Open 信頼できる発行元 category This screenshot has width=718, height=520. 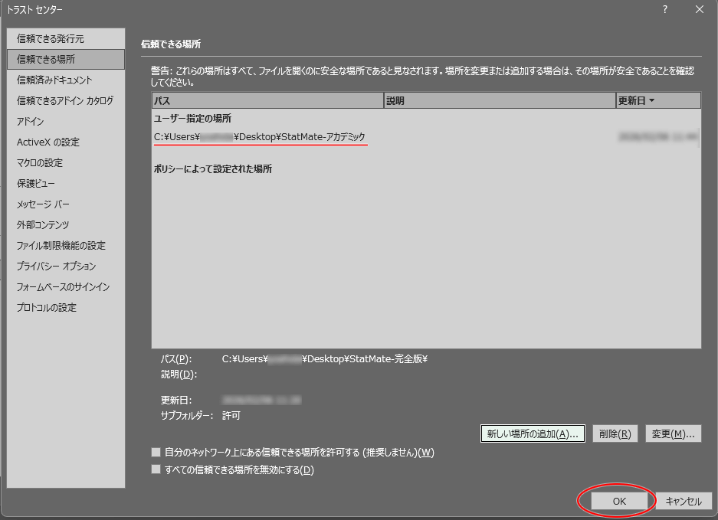(51, 38)
